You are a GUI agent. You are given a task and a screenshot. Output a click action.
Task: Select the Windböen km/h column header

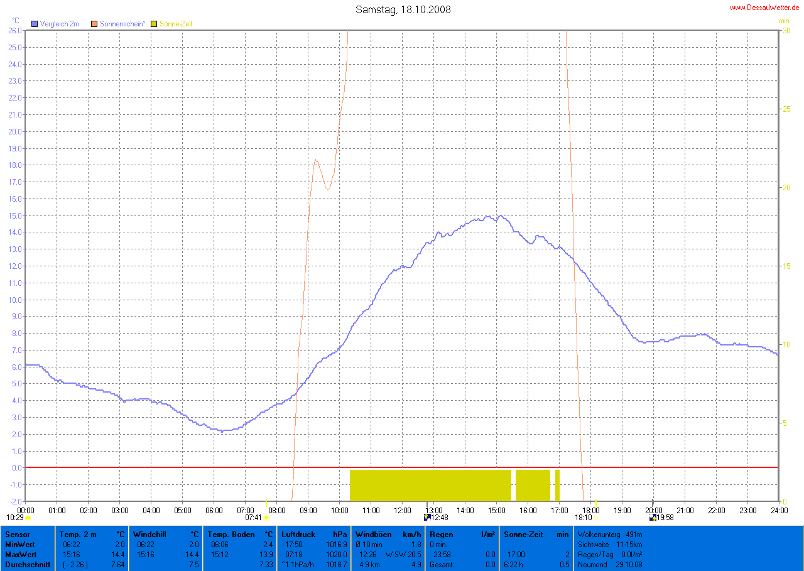coord(388,534)
